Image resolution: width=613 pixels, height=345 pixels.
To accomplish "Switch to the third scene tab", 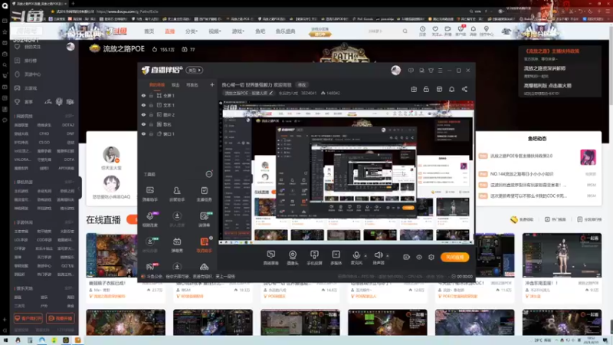I will pos(192,85).
